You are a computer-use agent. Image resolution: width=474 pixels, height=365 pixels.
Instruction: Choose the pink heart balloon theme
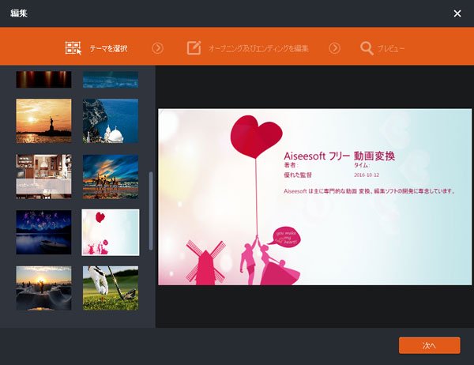point(111,231)
